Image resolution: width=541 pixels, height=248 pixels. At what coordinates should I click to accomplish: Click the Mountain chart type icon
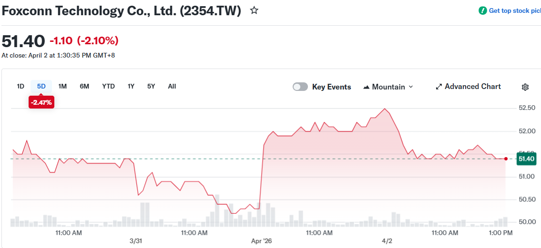pyautogui.click(x=367, y=87)
